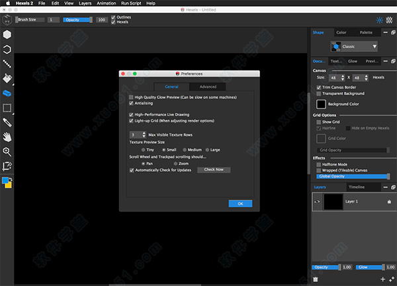Click the hex grid snowflake icon top right
This screenshot has width=397, height=286.
point(389,20)
